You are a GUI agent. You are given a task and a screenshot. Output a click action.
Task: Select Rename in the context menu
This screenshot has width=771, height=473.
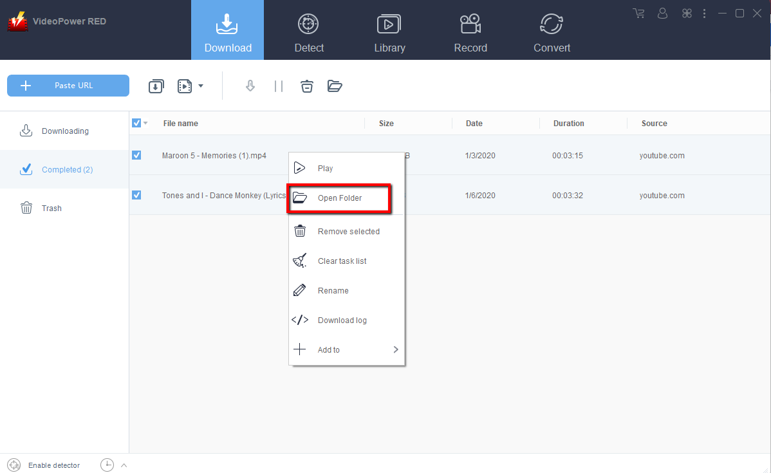(333, 291)
